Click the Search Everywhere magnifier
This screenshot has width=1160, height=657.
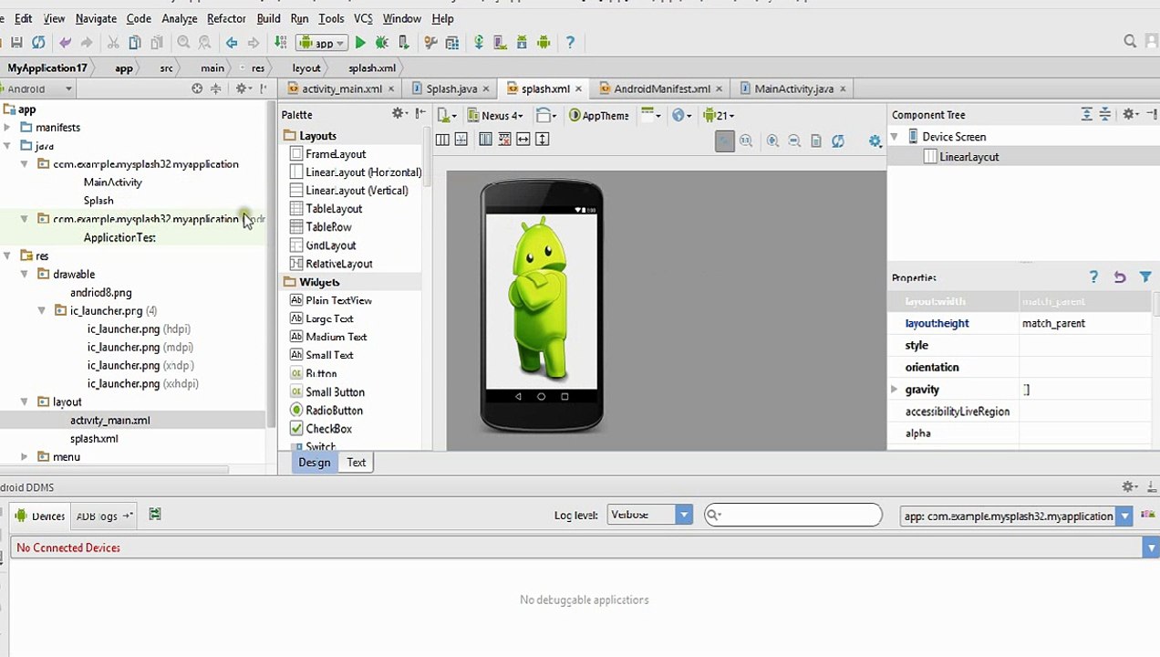coord(1130,41)
